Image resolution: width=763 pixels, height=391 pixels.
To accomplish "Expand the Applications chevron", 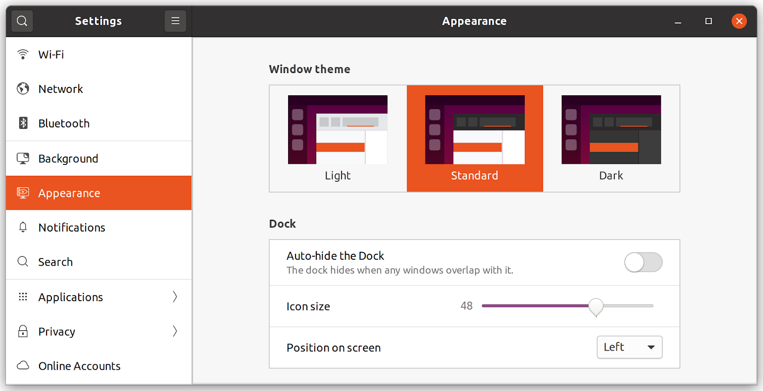I will 174,297.
